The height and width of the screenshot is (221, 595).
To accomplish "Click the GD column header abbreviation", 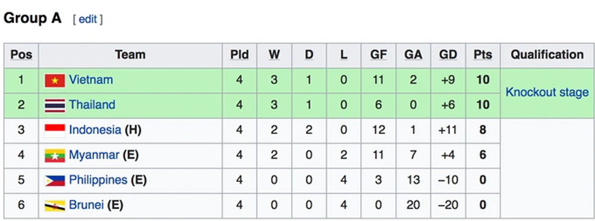I will [448, 55].
